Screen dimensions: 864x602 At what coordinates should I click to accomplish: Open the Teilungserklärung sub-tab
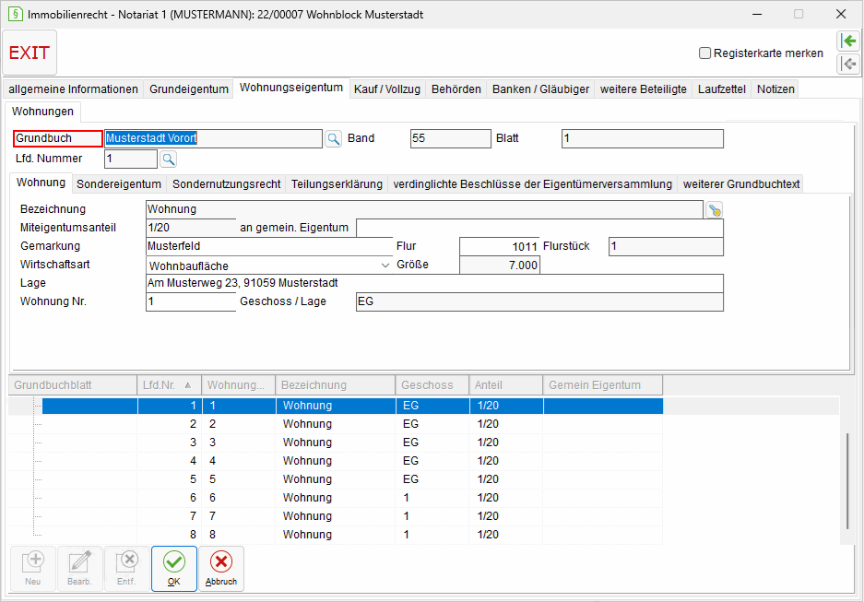coord(337,184)
